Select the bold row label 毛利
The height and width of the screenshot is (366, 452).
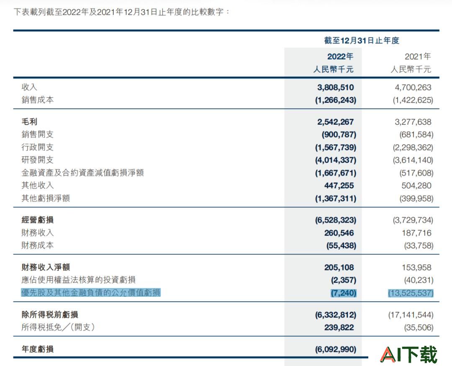point(29,122)
